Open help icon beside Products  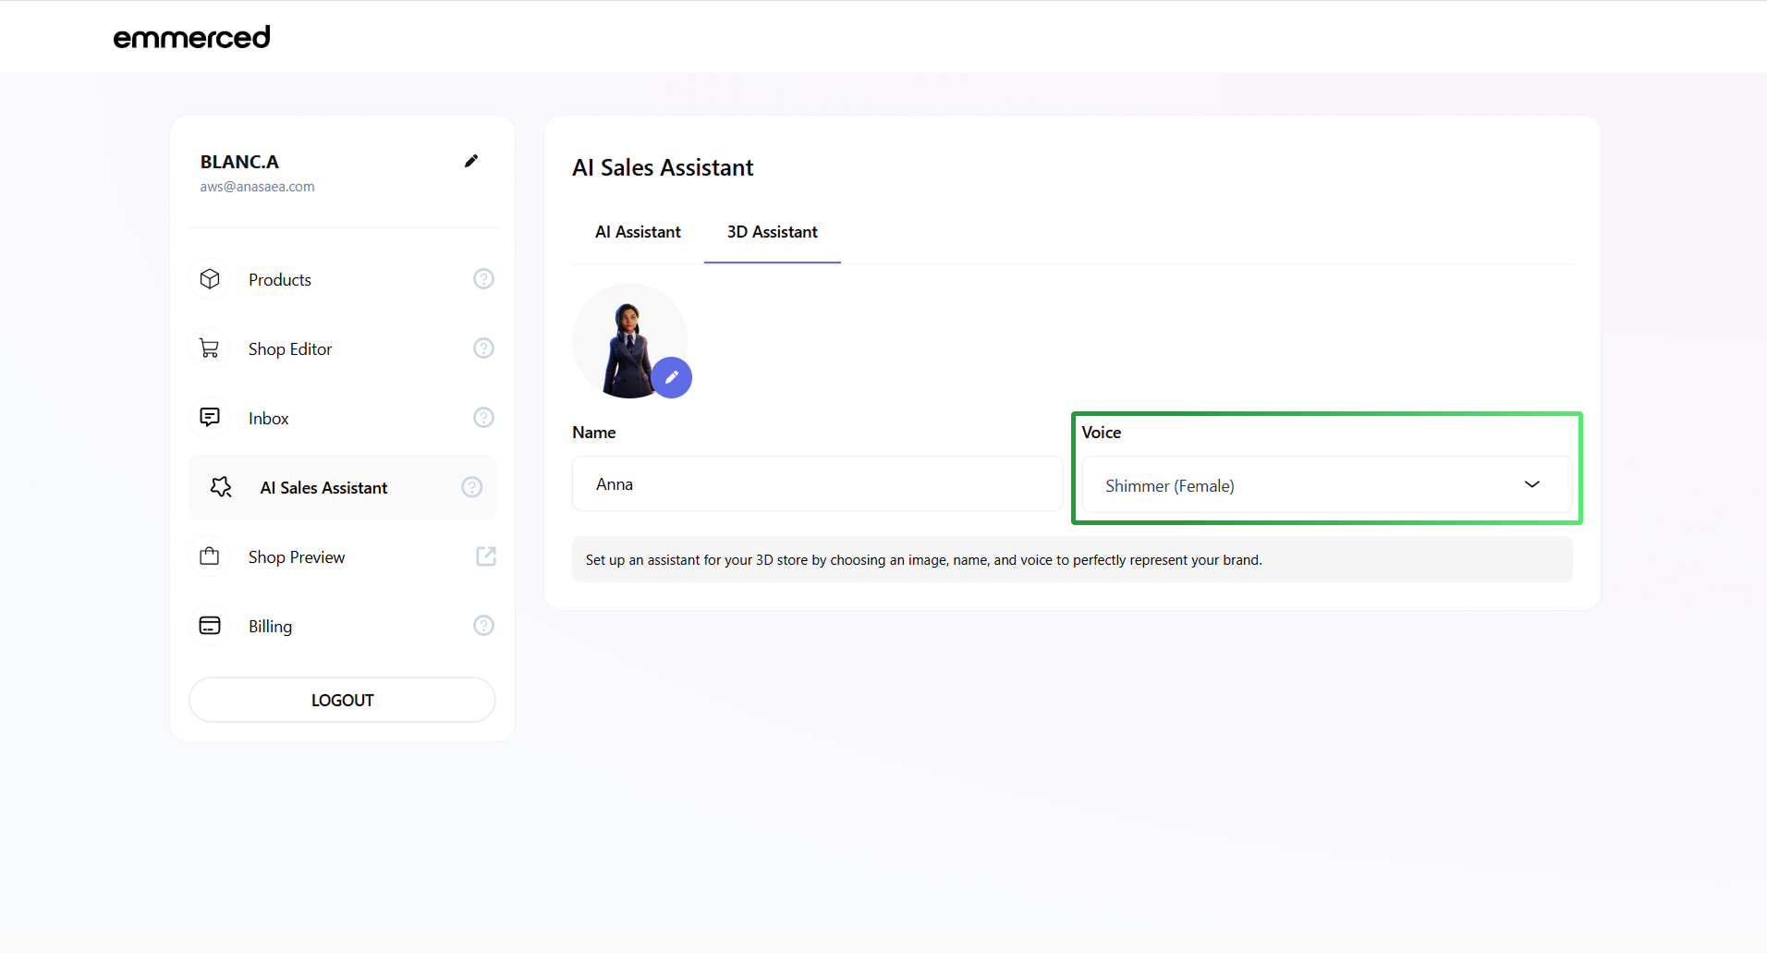click(x=483, y=279)
